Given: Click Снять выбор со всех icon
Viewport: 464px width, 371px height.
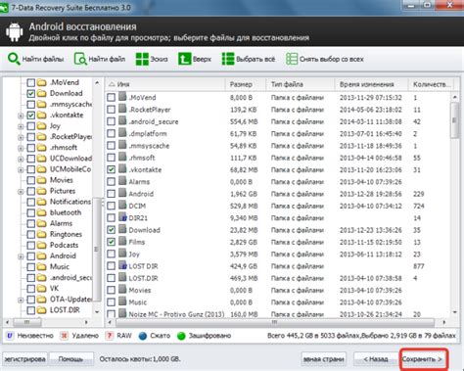Looking at the screenshot, I should [x=292, y=59].
